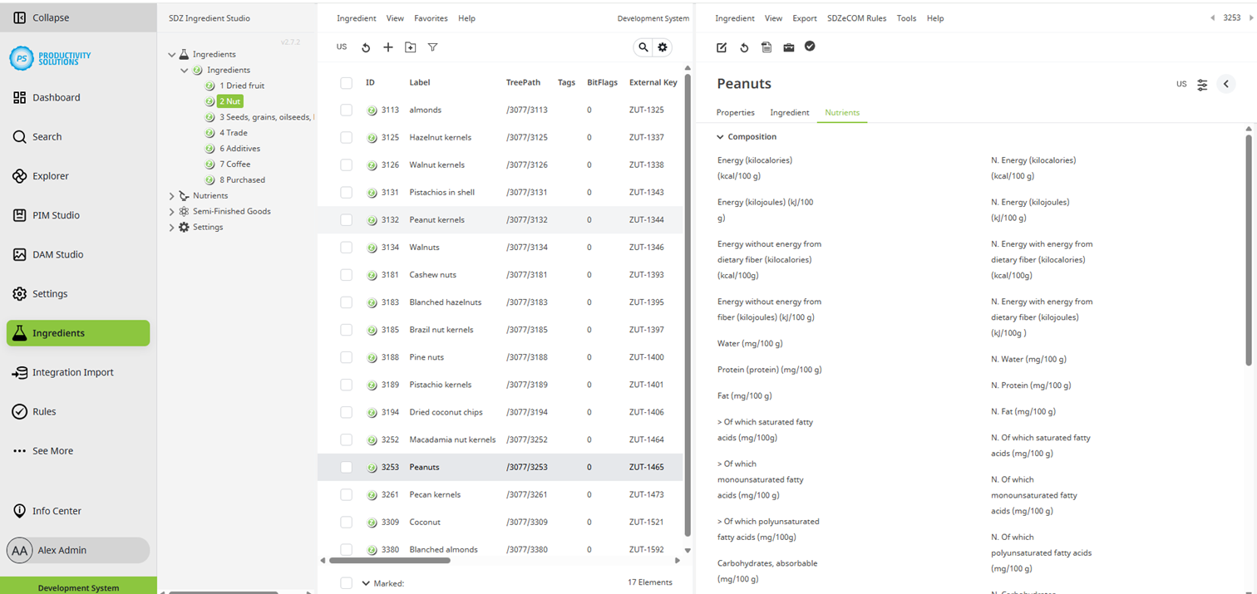This screenshot has width=1257, height=594.
Task: Expand the Semi-Finished Goods tree node
Action: [x=171, y=211]
